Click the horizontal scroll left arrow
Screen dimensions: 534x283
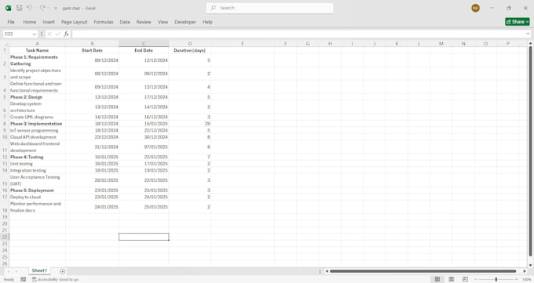pyautogui.click(x=327, y=271)
